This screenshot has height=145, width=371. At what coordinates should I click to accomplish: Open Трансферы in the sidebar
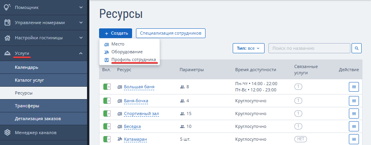pos(44,106)
